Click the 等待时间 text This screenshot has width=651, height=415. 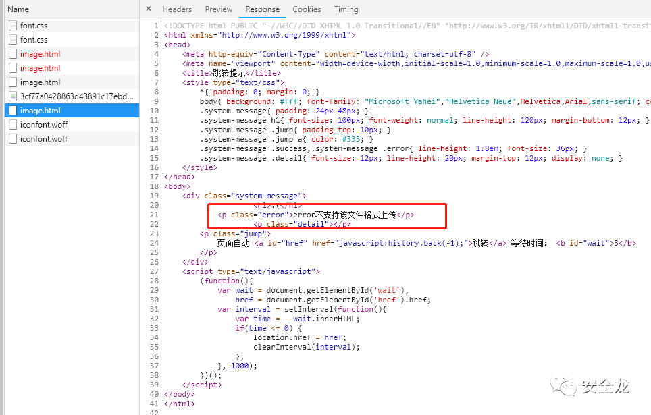[x=529, y=243]
